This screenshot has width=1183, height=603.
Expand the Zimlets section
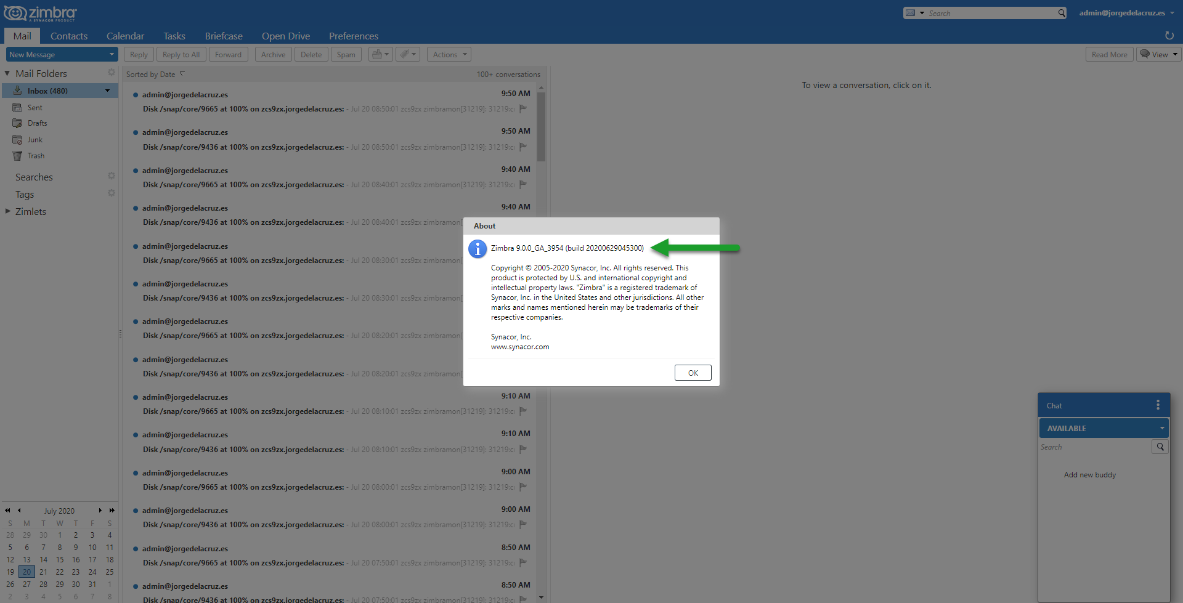pyautogui.click(x=8, y=211)
